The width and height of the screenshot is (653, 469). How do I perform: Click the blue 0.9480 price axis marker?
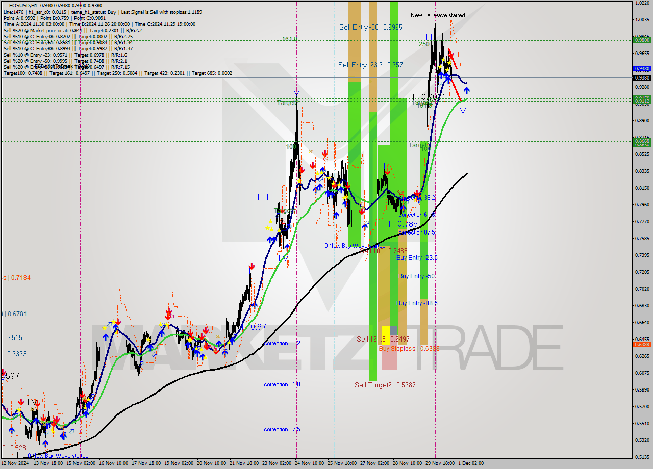(642, 68)
